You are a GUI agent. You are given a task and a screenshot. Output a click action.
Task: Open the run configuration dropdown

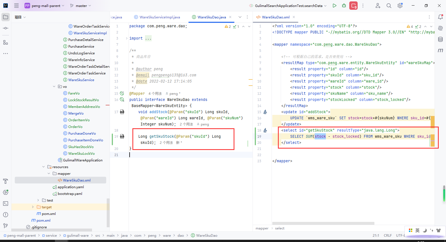288,6
